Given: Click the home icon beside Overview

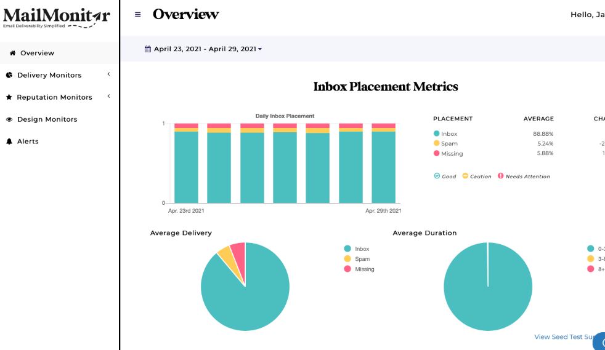Looking at the screenshot, I should point(13,53).
